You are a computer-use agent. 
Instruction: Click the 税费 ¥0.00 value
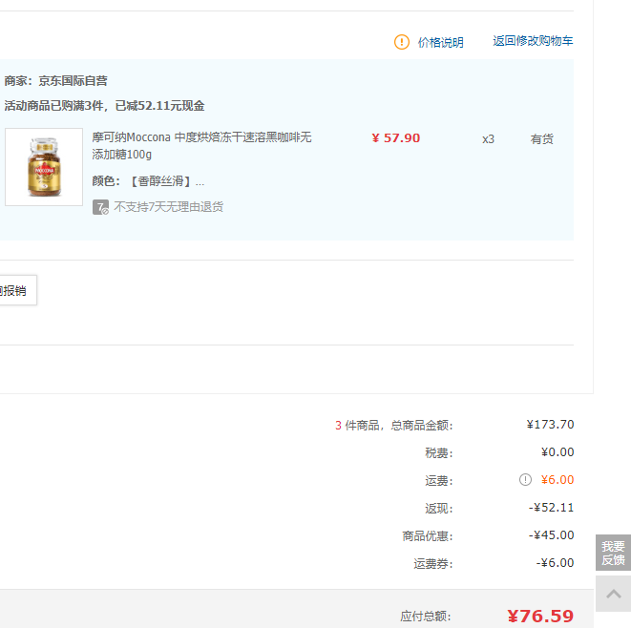click(x=557, y=452)
